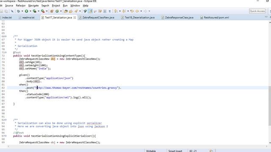Click the Forward navigation arrow icon
Viewport: 271px width, 152px height.
[145, 11]
